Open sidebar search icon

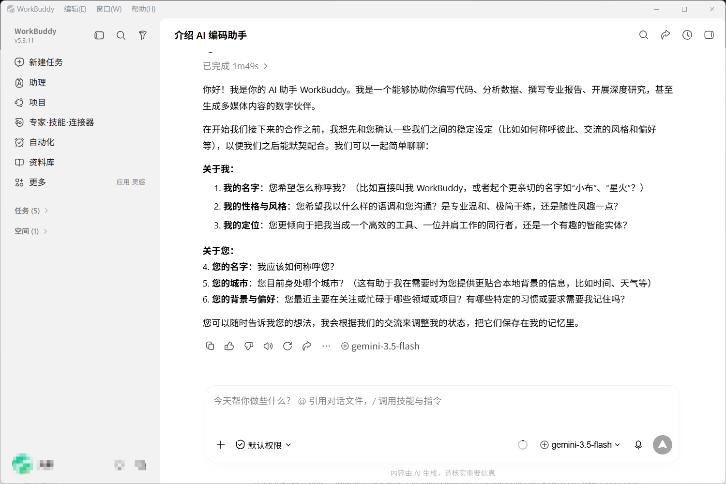click(x=121, y=35)
